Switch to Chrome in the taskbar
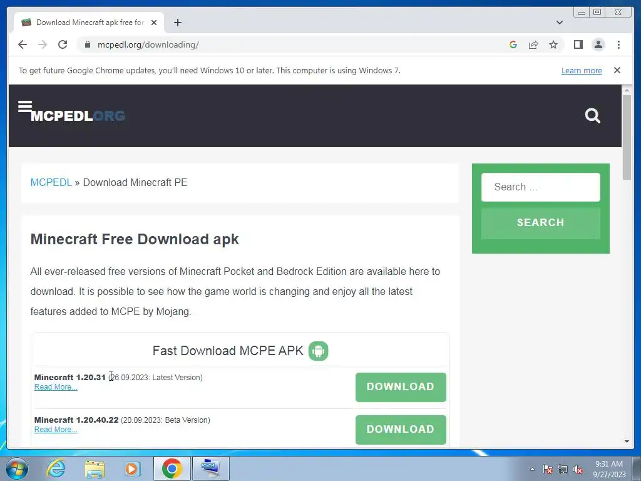This screenshot has width=641, height=481. [172, 468]
